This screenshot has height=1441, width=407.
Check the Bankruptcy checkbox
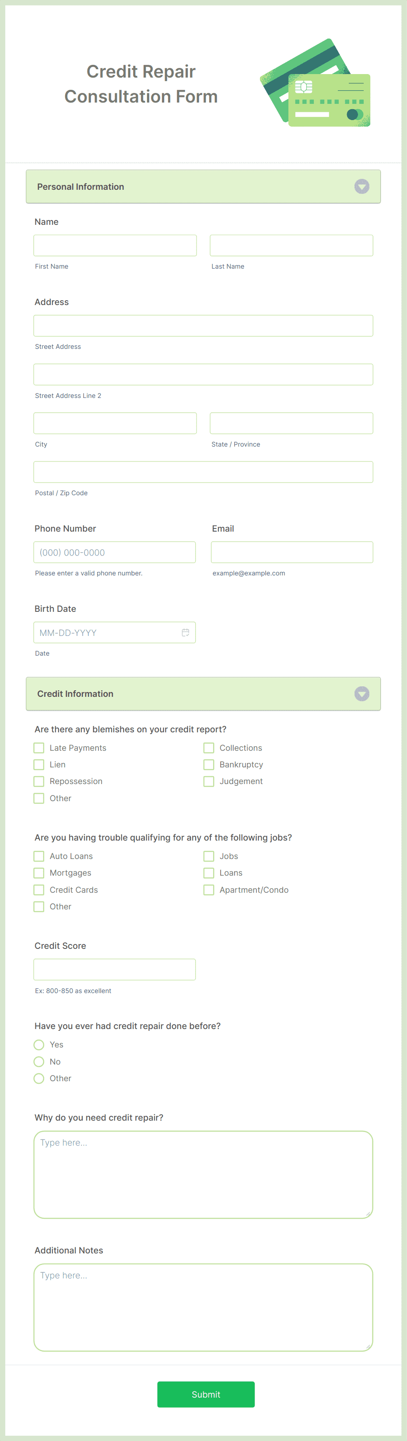(208, 764)
